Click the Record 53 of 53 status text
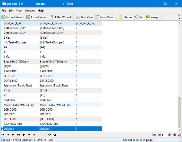182x142 pixels. [139, 140]
